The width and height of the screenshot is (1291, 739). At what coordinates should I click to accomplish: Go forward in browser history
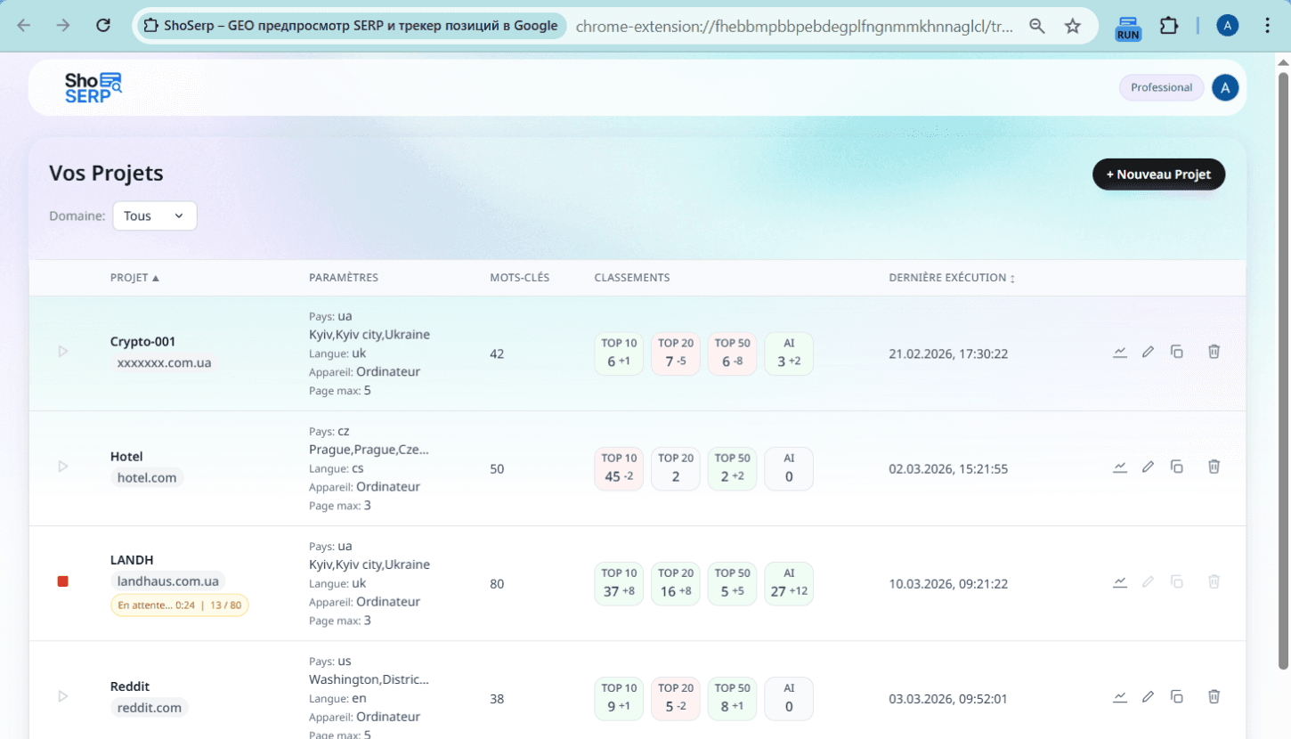click(x=63, y=26)
